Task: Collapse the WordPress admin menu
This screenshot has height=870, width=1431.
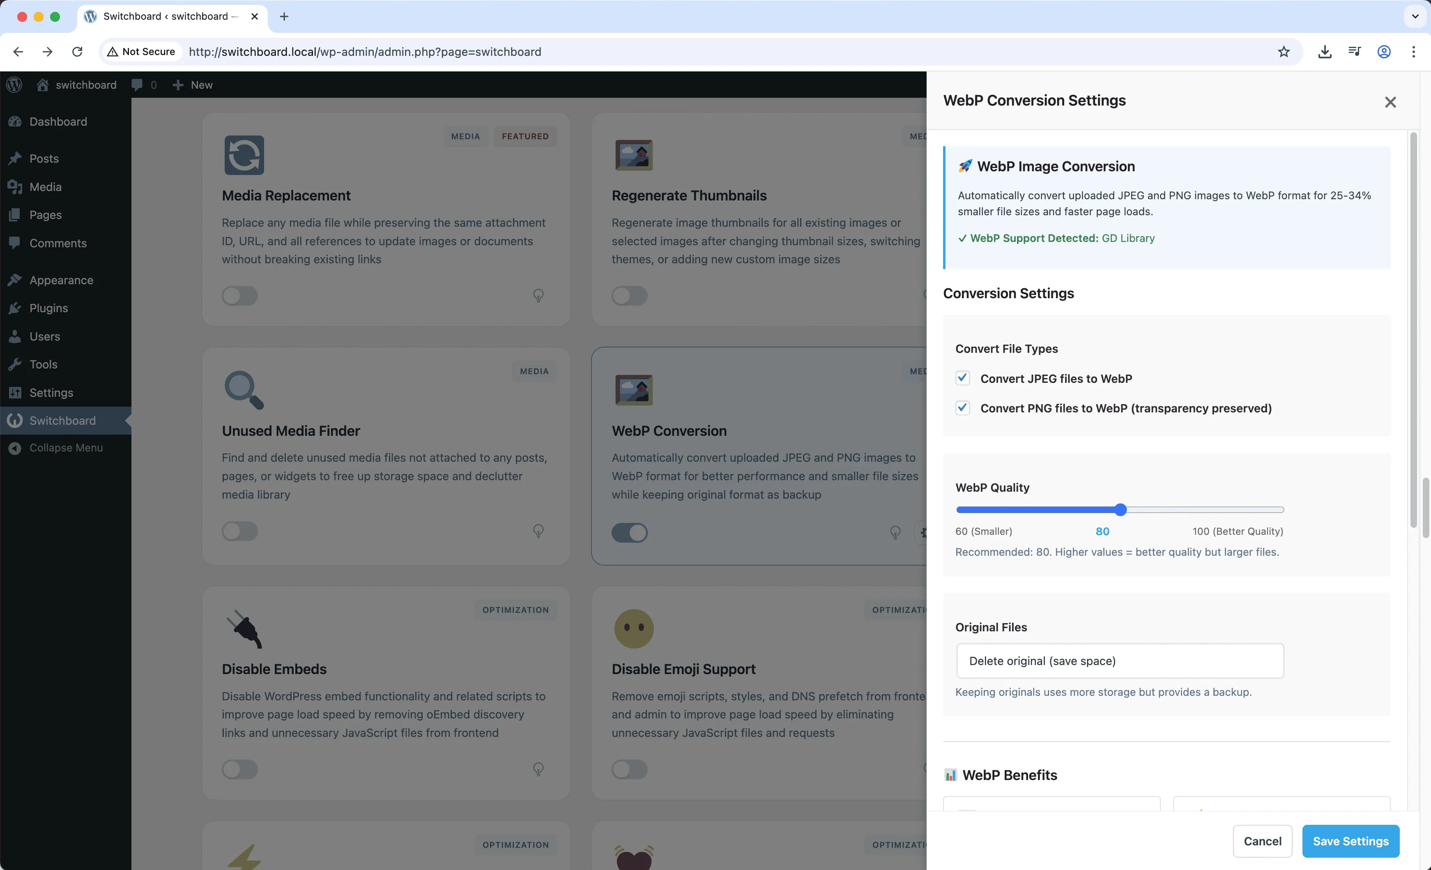Action: pos(65,448)
